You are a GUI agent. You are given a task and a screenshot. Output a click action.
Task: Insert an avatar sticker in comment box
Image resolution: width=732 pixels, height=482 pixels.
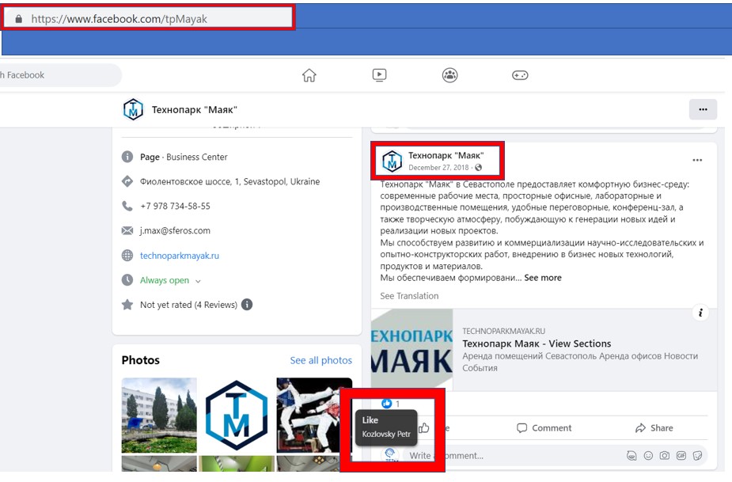coord(631,455)
